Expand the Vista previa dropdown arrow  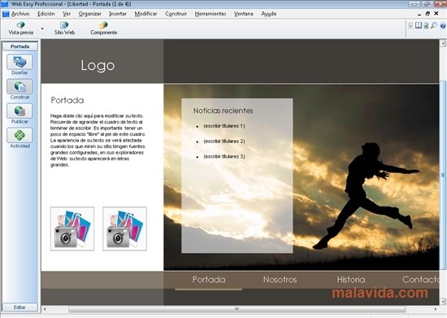(42, 28)
